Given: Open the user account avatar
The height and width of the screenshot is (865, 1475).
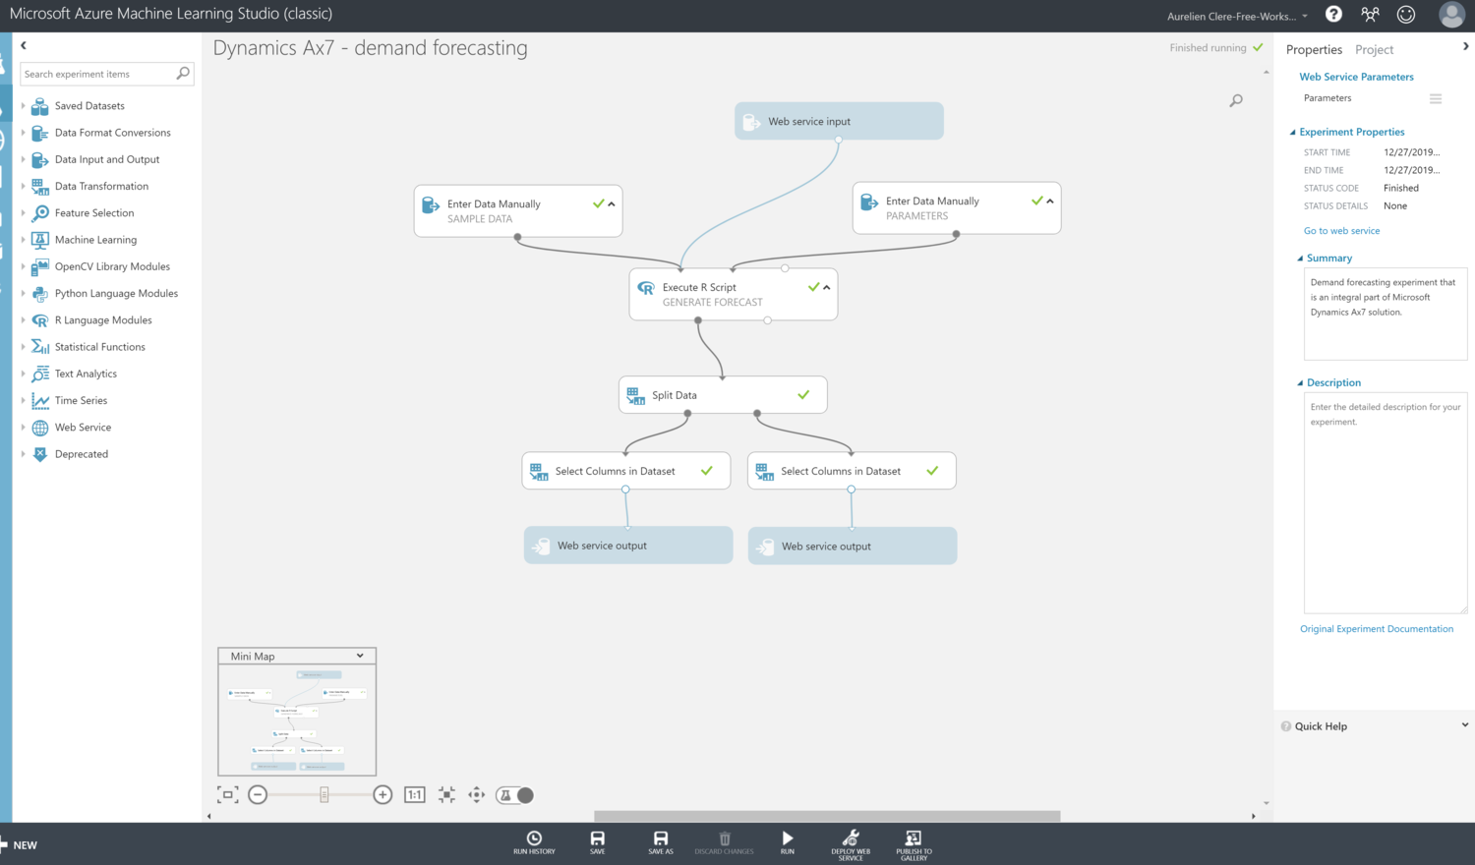Looking at the screenshot, I should pyautogui.click(x=1451, y=15).
